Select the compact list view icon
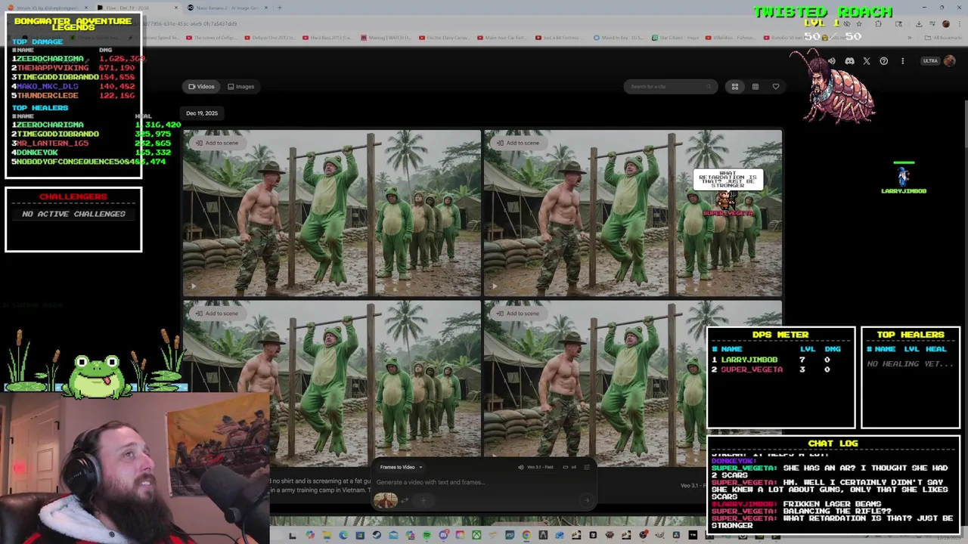968x544 pixels. (x=755, y=86)
